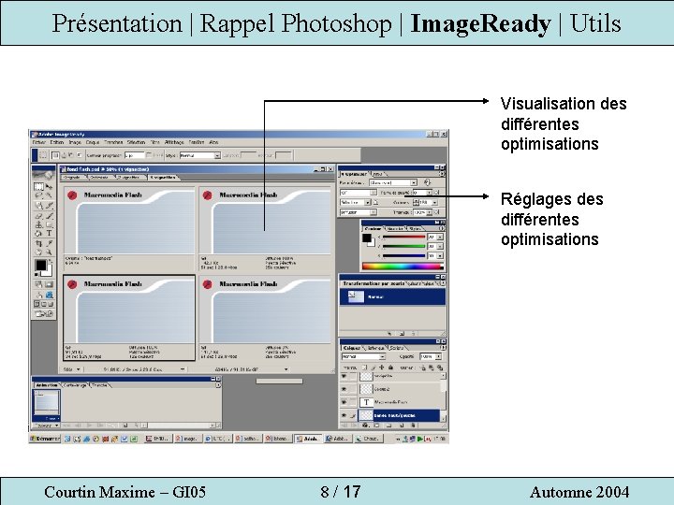Viewport: 674px width, 505px height.
Task: Toggle lock all (padlock) in Calques
Action: click(x=390, y=368)
